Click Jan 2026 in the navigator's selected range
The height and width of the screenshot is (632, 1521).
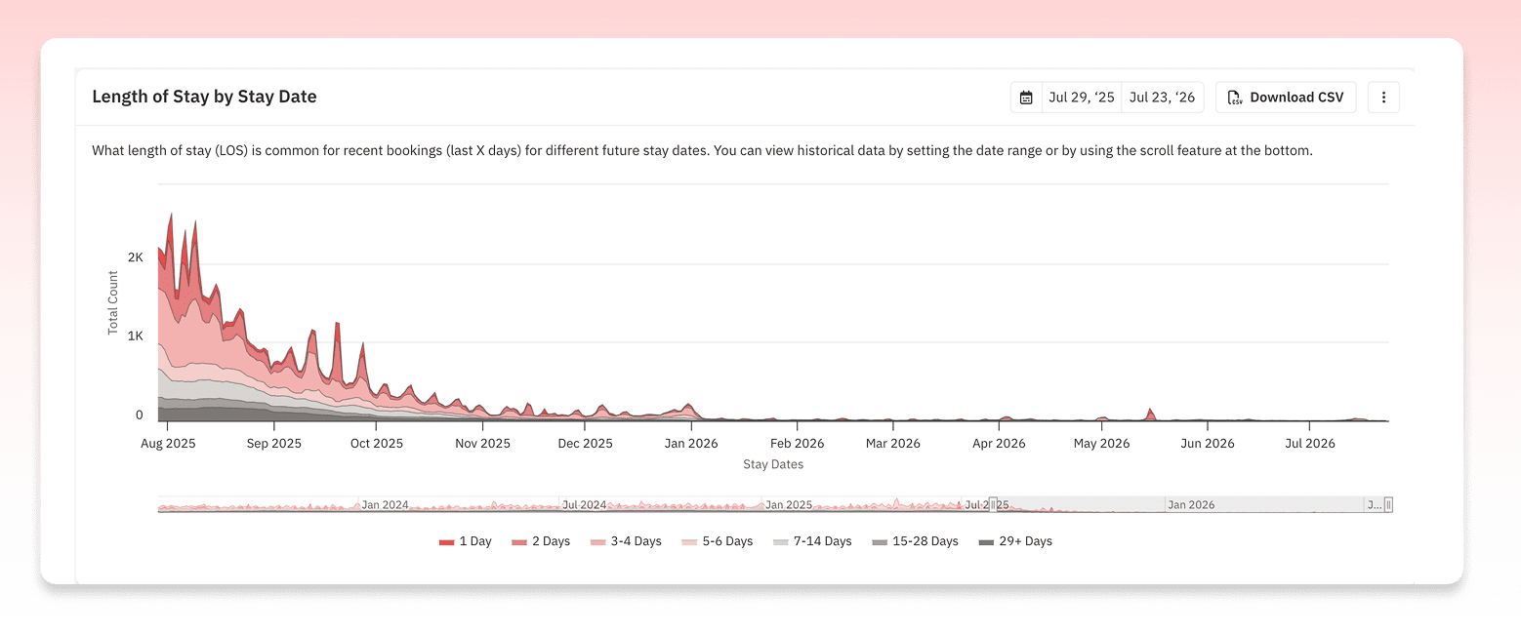point(1191,505)
